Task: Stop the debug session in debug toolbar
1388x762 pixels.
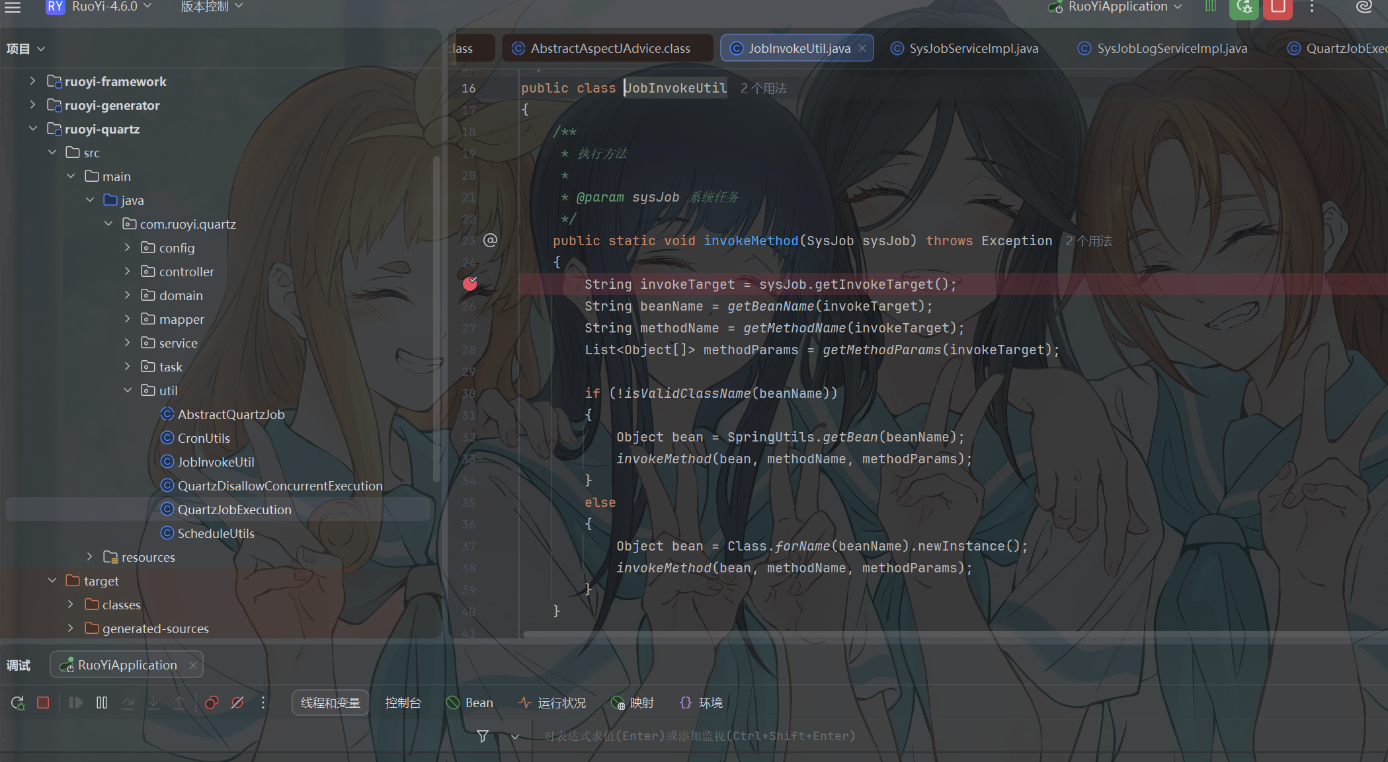Action: tap(43, 703)
